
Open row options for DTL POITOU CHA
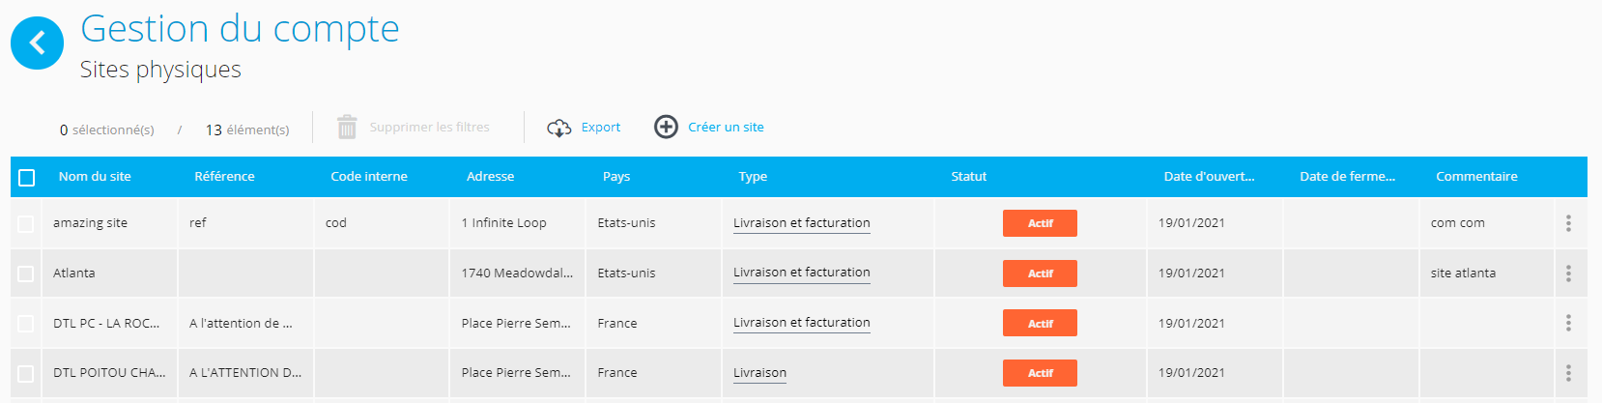[1568, 373]
